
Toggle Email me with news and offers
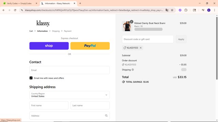click(31, 78)
